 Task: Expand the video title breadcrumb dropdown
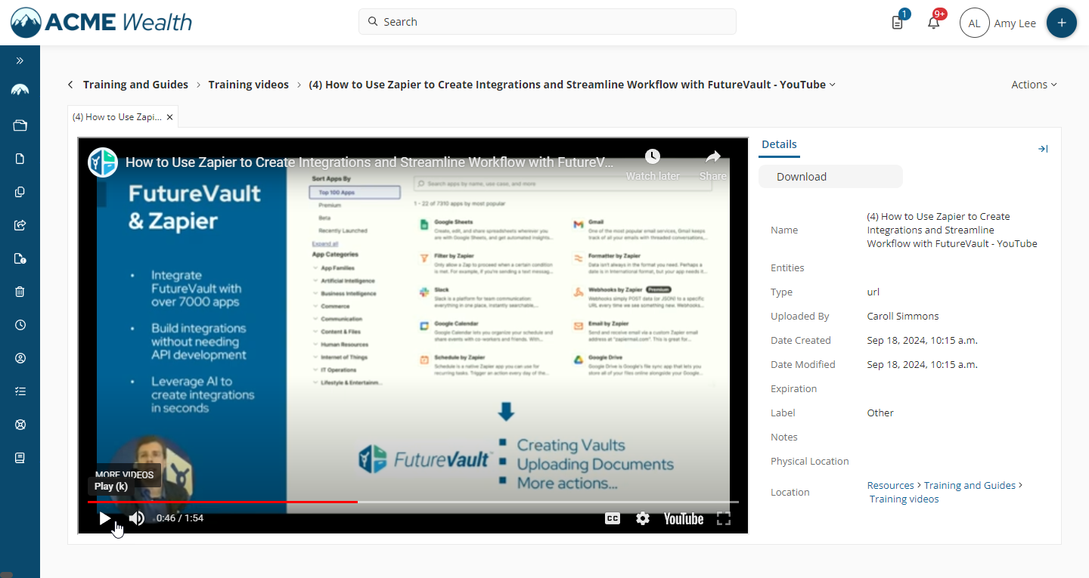tap(833, 85)
